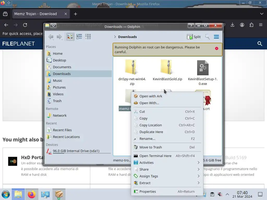Toggle muted volume tray icon
The width and height of the screenshot is (267, 200).
point(220,194)
